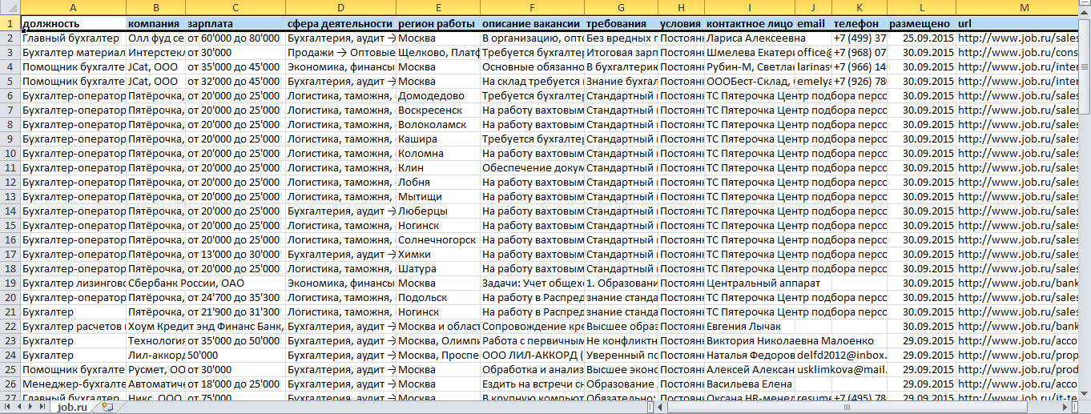
Task: Select column D header
Action: [340, 7]
